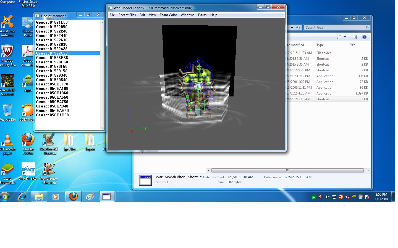The image size is (398, 248).
Task: Select Geoset 01528B68 in the list
Action: pos(67,58)
